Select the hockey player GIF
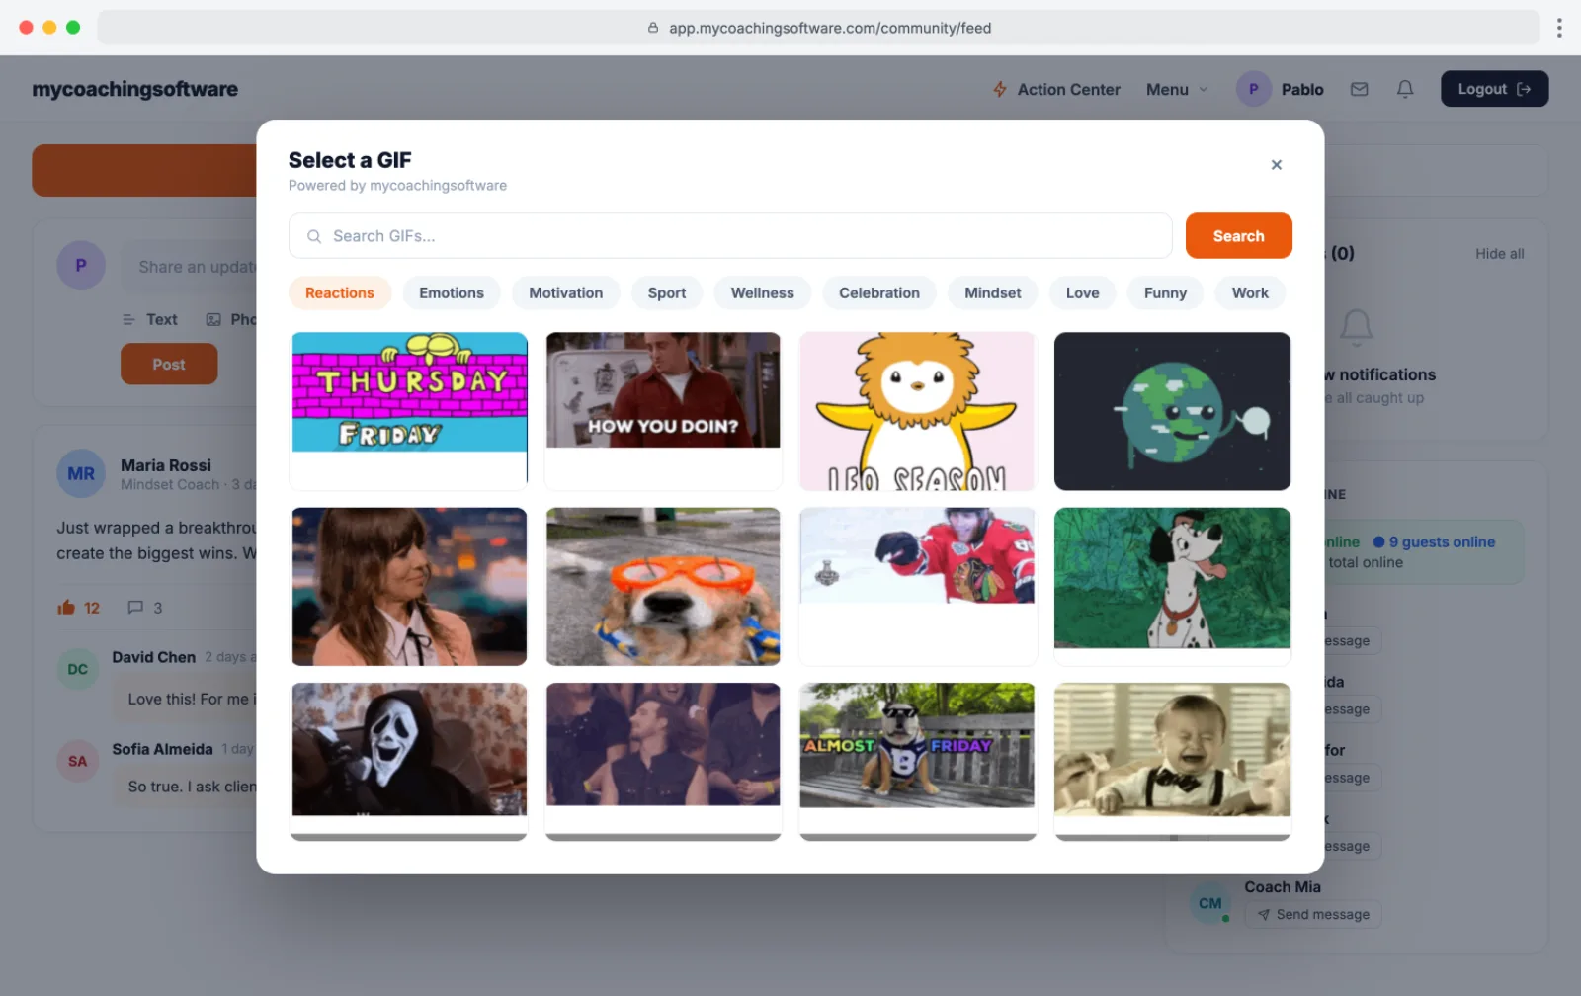Screen dimensions: 1581x996 click(917, 587)
